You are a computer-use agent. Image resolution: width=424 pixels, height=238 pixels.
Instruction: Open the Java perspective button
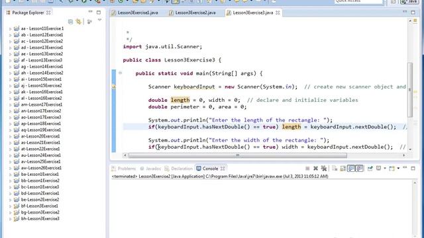point(409,1)
